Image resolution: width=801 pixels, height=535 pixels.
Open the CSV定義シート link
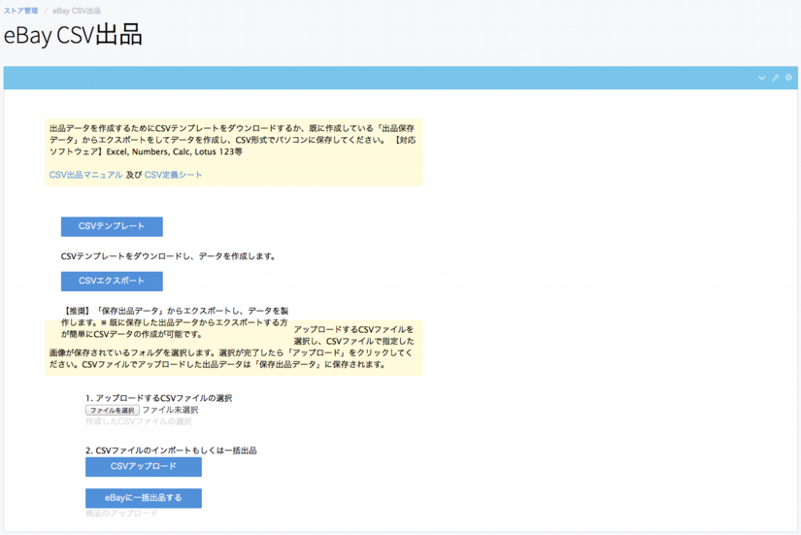[x=174, y=175]
